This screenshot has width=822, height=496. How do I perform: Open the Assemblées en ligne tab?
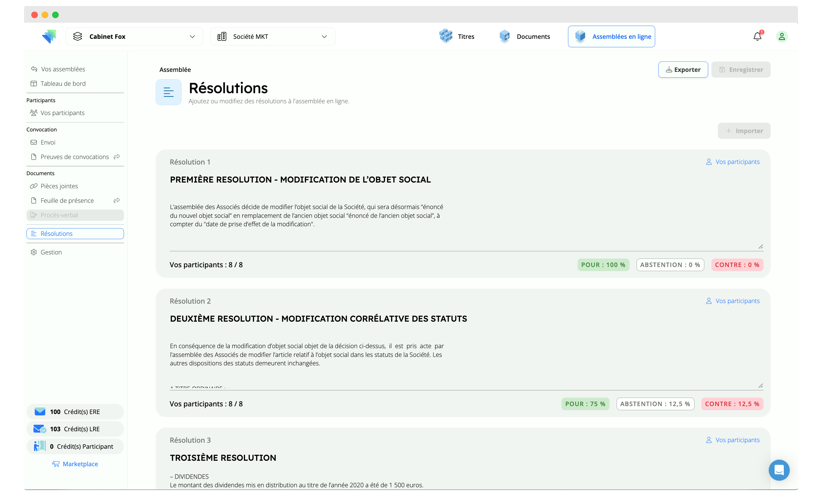click(611, 36)
